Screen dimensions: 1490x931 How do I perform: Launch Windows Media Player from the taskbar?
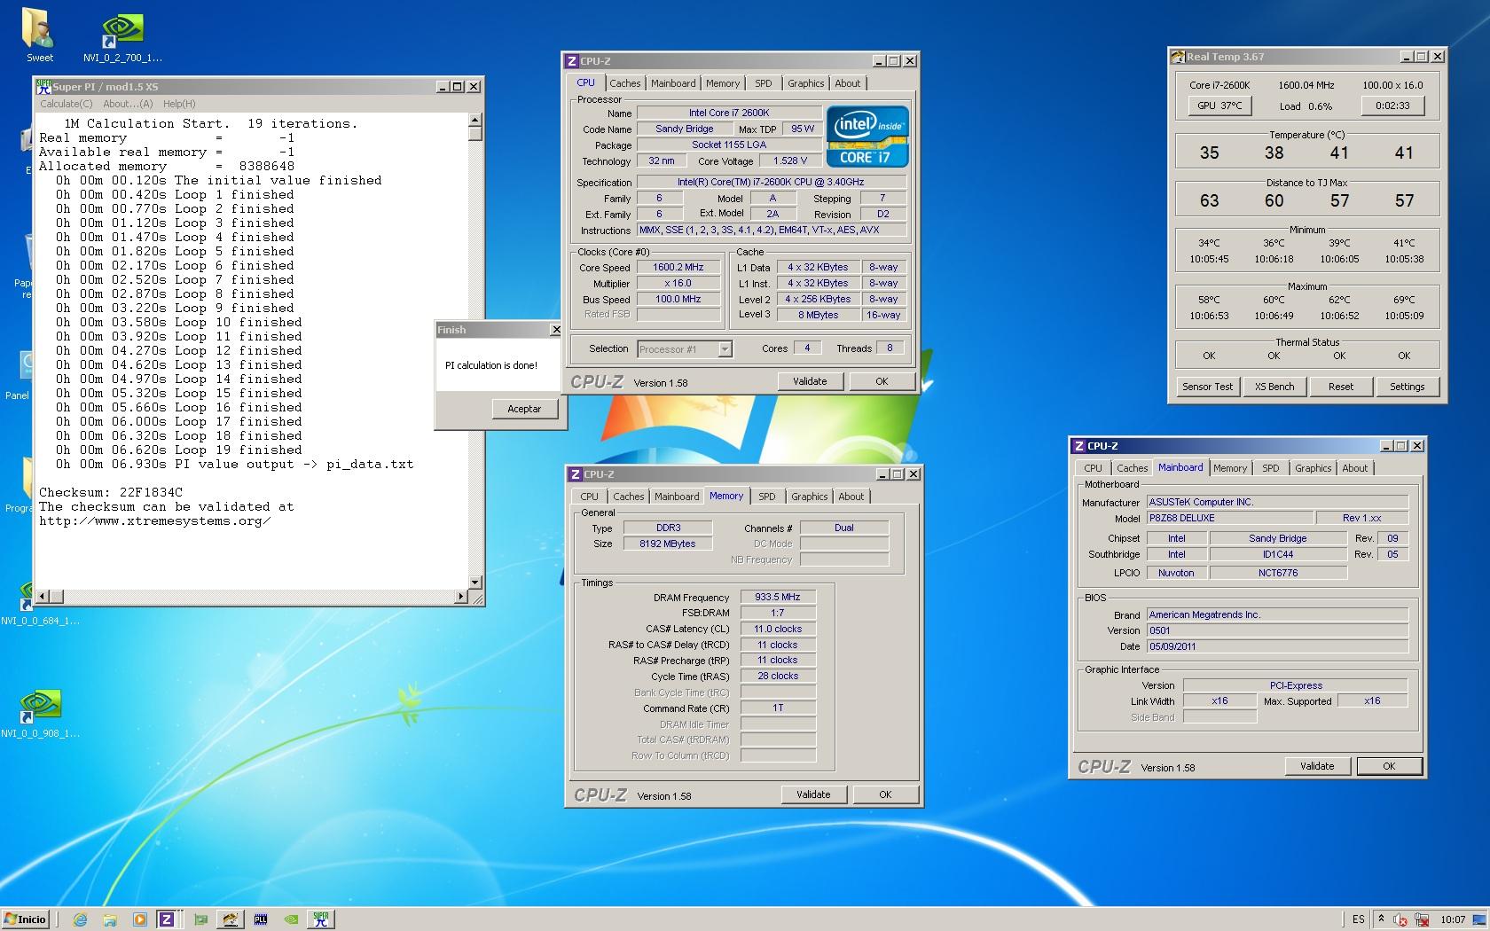139,919
